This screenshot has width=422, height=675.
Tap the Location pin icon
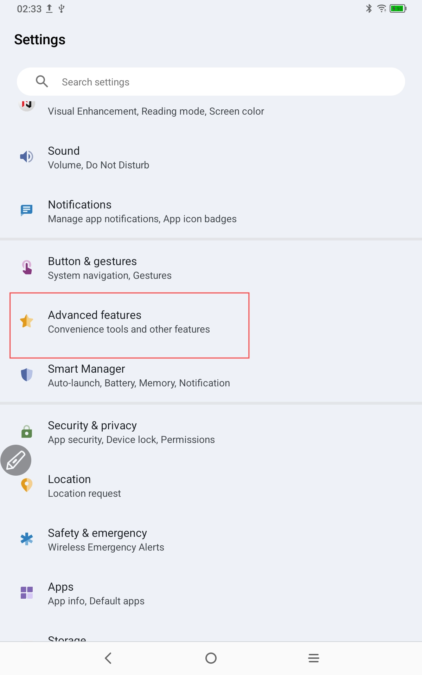[27, 485]
